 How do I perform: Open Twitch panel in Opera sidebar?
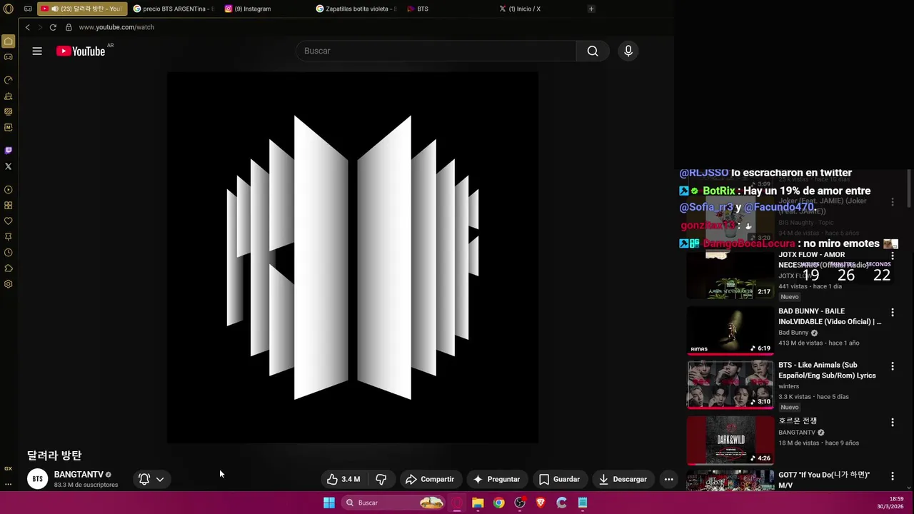coord(9,151)
